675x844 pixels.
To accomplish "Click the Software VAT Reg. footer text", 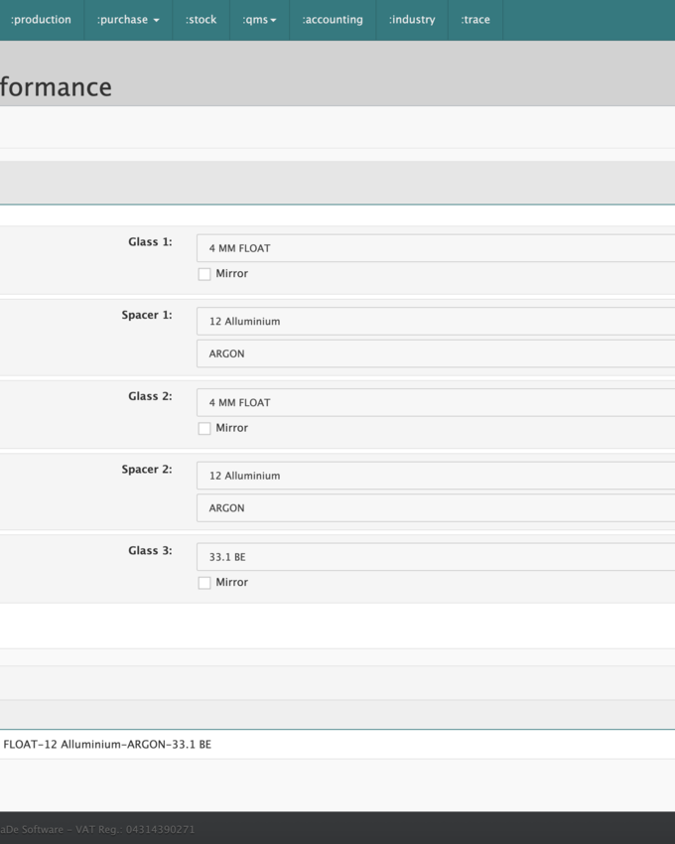I will point(97,829).
